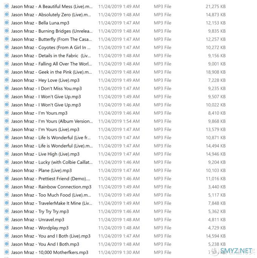Select the file icon beside I'm Yours.mp3
The height and width of the screenshot is (258, 257).
6,113
